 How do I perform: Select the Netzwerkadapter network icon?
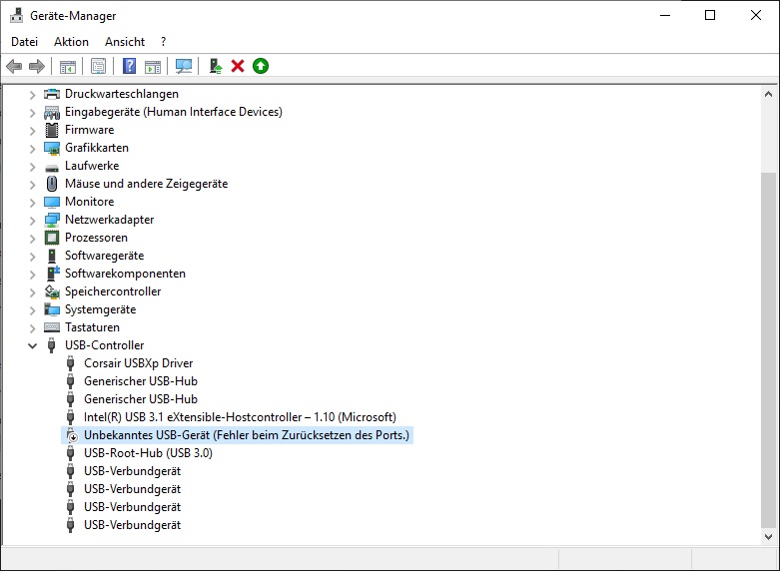point(52,220)
